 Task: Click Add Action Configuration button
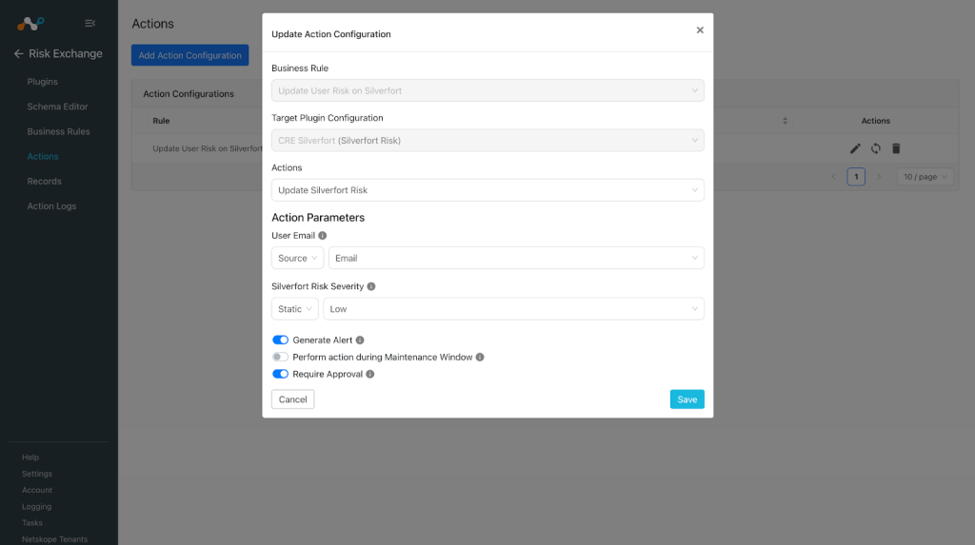(189, 55)
